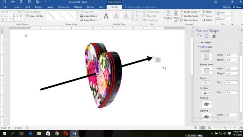Select the zoom slider handle in status bar
Image resolution: width=243 pixels, height=137 pixels.
[225, 128]
